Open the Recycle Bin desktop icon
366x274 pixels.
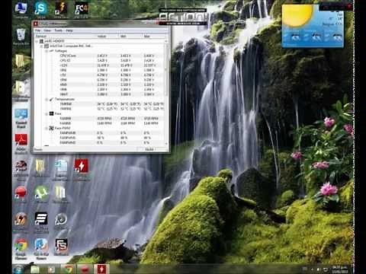[x=21, y=37]
